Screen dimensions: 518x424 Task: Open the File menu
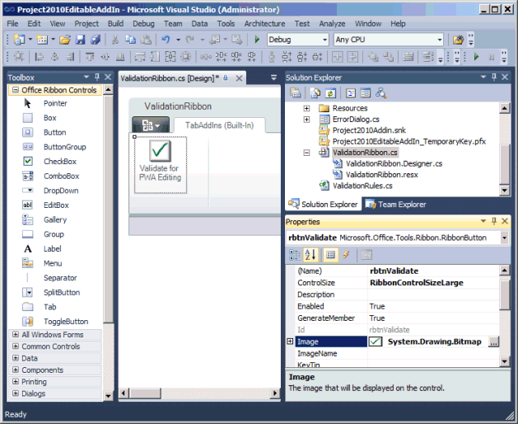click(x=12, y=24)
